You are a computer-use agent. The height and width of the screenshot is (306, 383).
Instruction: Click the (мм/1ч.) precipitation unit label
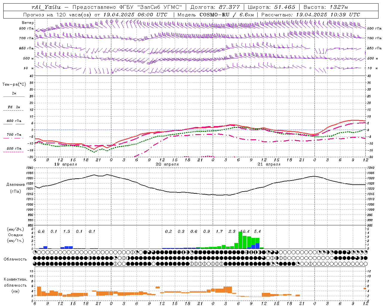16,241
